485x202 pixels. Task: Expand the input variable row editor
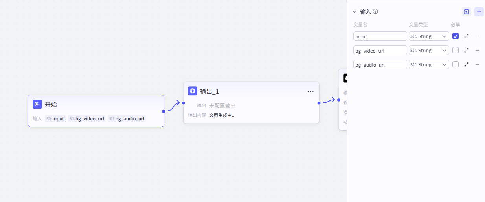(467, 36)
